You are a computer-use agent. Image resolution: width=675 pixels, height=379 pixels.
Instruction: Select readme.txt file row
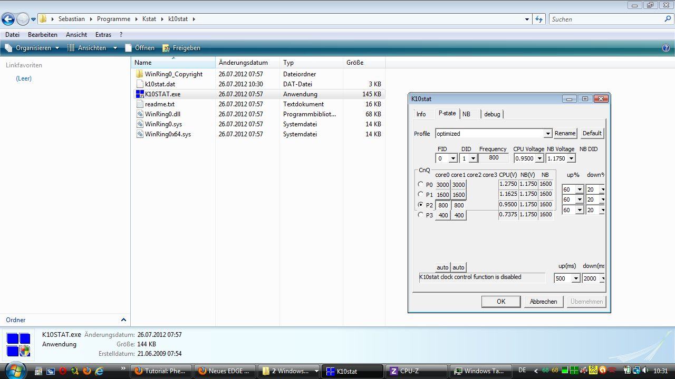(258, 104)
